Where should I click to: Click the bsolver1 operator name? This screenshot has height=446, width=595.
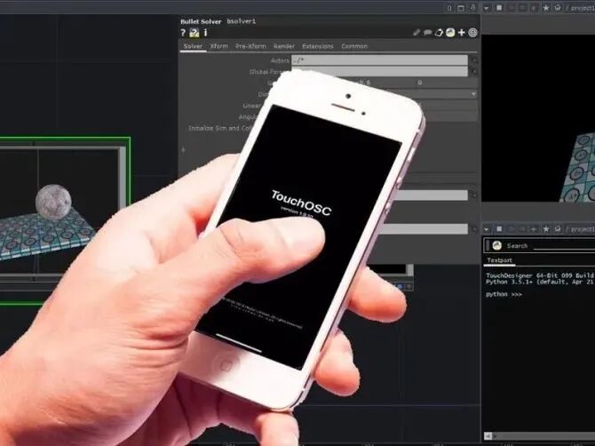click(x=242, y=21)
